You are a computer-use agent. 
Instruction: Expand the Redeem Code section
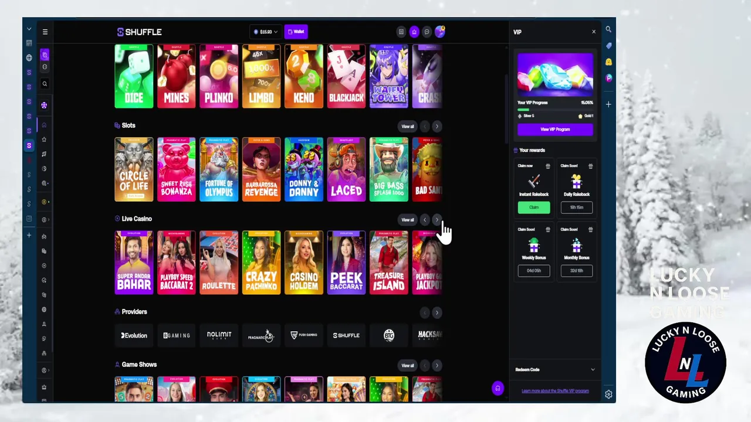(x=555, y=369)
